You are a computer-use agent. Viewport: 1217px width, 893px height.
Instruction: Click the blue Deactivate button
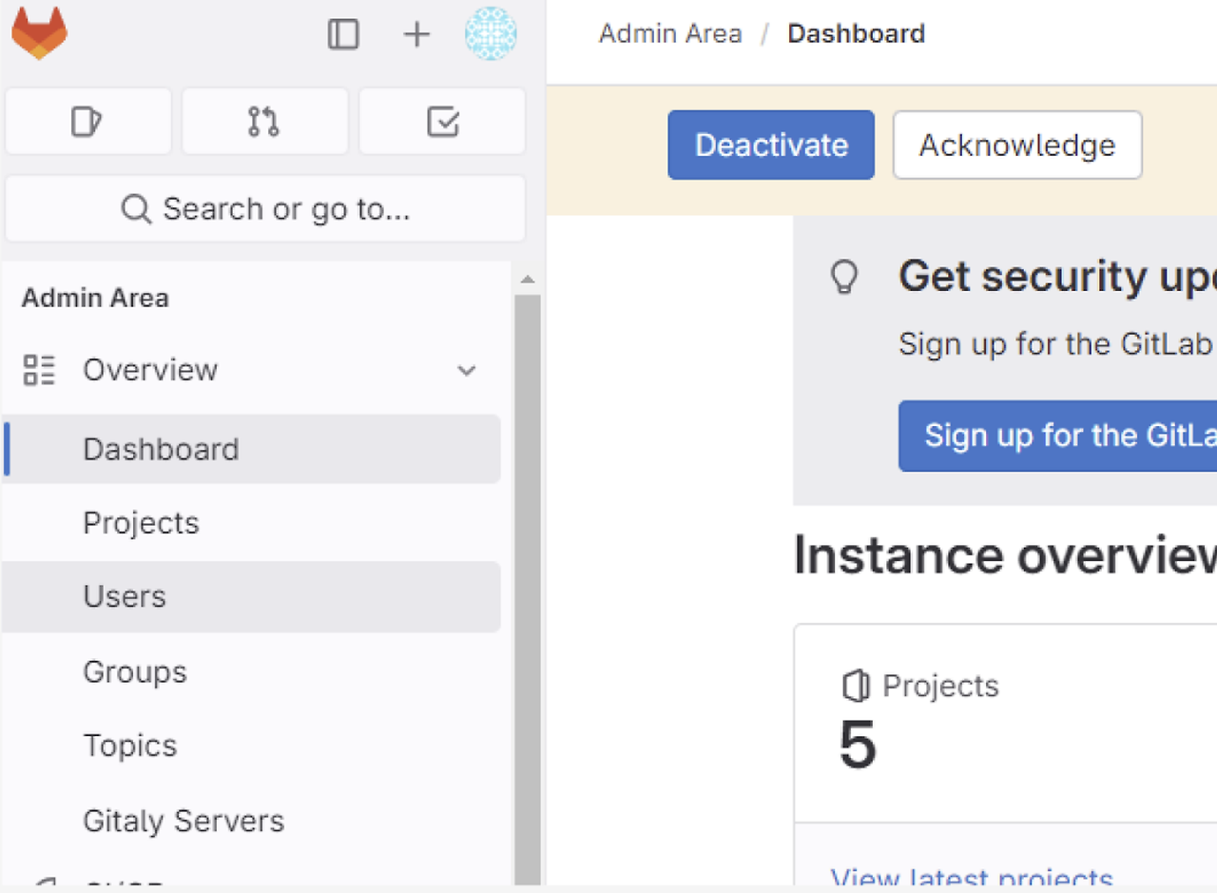(x=771, y=145)
